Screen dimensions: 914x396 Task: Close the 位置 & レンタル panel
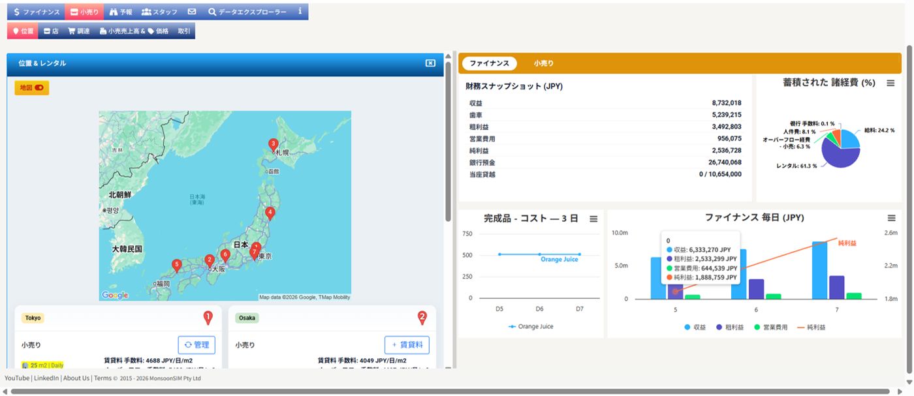[430, 63]
